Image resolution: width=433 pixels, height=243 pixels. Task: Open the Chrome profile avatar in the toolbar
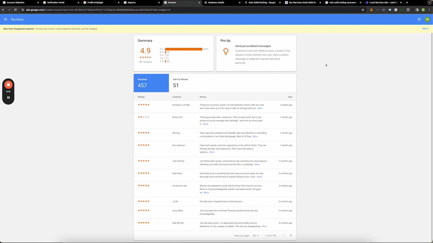pos(423,10)
